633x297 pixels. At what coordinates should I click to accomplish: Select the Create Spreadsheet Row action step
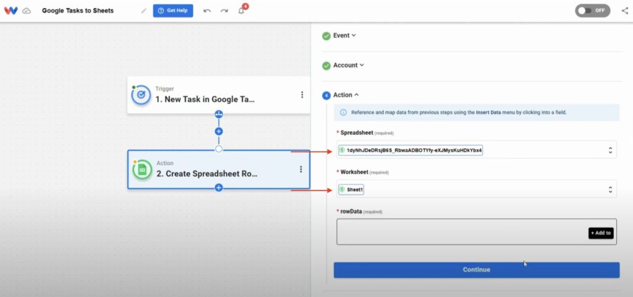coord(218,170)
